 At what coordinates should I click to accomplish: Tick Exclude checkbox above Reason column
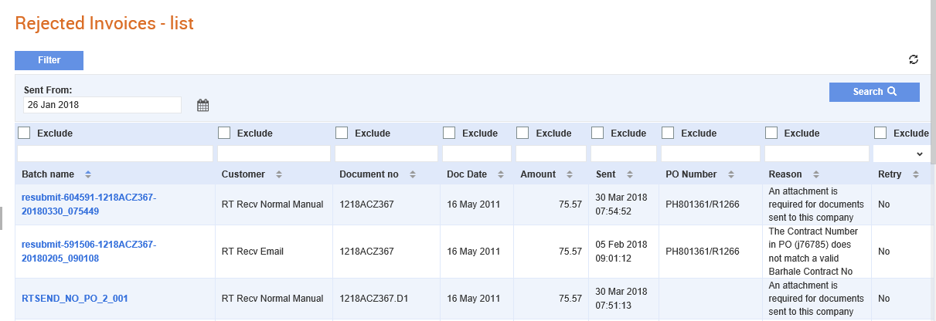point(771,133)
